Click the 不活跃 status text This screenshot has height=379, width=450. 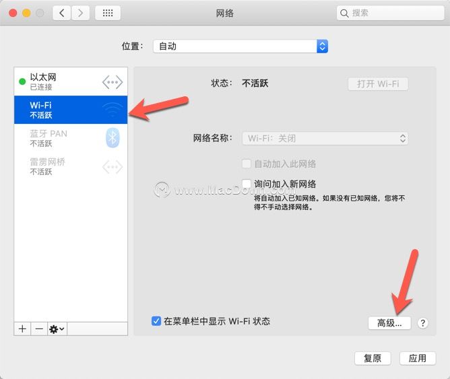point(255,83)
